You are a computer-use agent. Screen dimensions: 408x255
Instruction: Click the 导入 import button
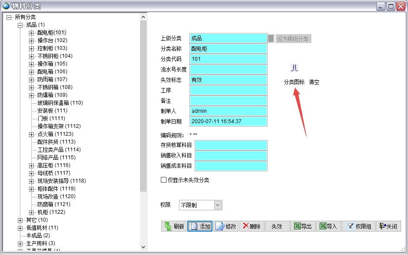click(328, 226)
